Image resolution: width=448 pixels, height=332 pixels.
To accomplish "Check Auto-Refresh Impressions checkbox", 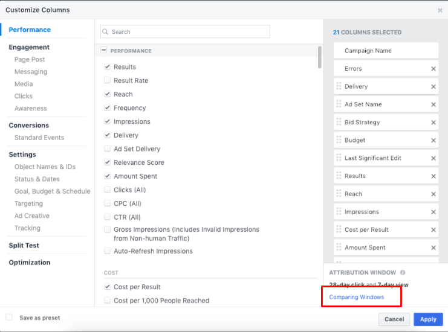I will (108, 251).
